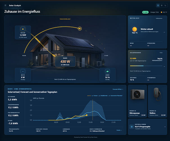Click the Solarprognose progress bar
The width and height of the screenshot is (170, 141).
pyautogui.click(x=146, y=66)
